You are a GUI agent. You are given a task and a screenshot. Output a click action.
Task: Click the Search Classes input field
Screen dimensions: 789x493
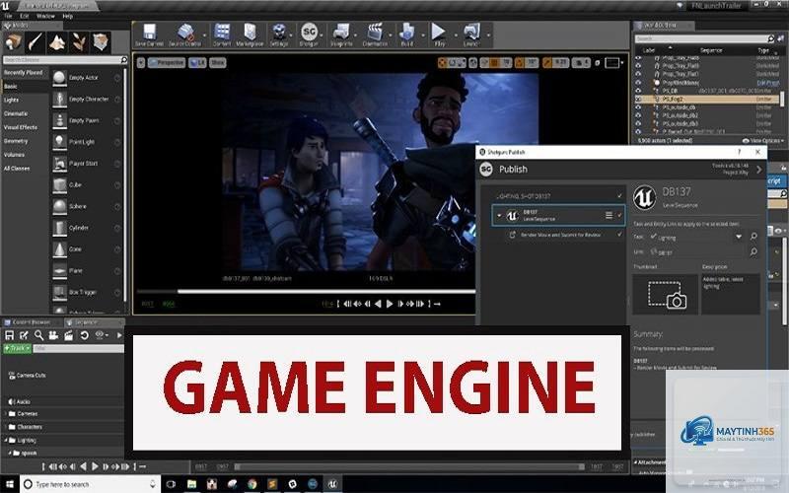point(65,60)
